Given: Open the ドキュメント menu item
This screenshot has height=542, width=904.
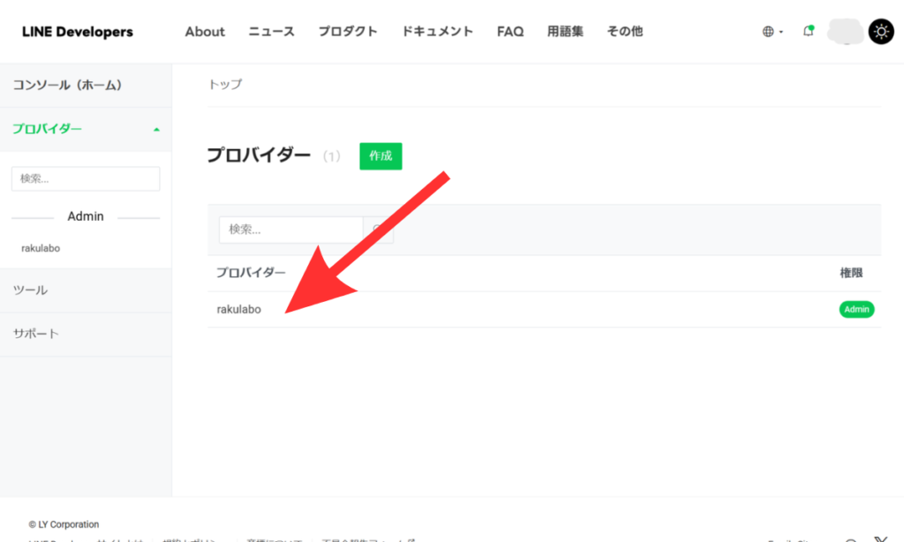Looking at the screenshot, I should pos(437,32).
